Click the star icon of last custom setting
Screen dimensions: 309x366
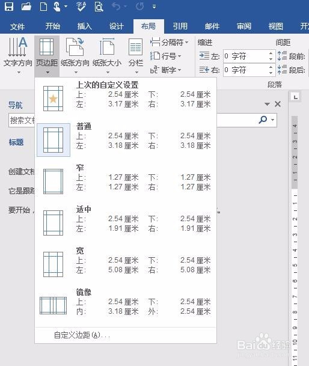point(54,99)
